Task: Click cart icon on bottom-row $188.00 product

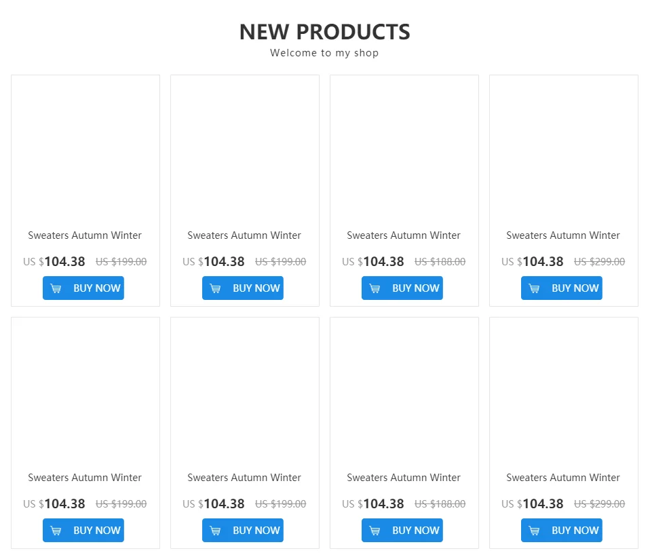Action: click(375, 531)
